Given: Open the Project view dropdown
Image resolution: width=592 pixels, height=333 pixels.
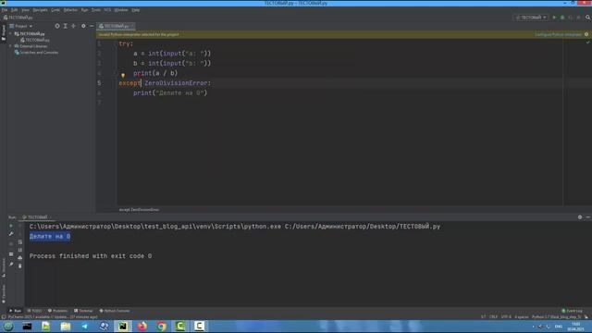Looking at the screenshot, I should pyautogui.click(x=21, y=26).
